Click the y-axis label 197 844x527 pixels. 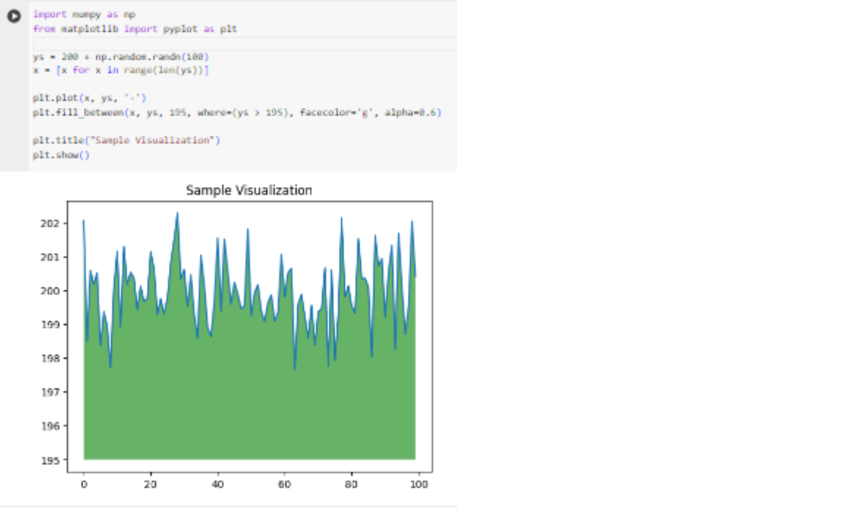point(50,392)
